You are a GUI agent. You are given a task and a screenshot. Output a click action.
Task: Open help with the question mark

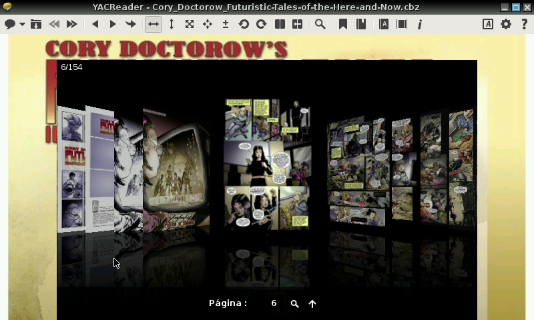pos(524,24)
